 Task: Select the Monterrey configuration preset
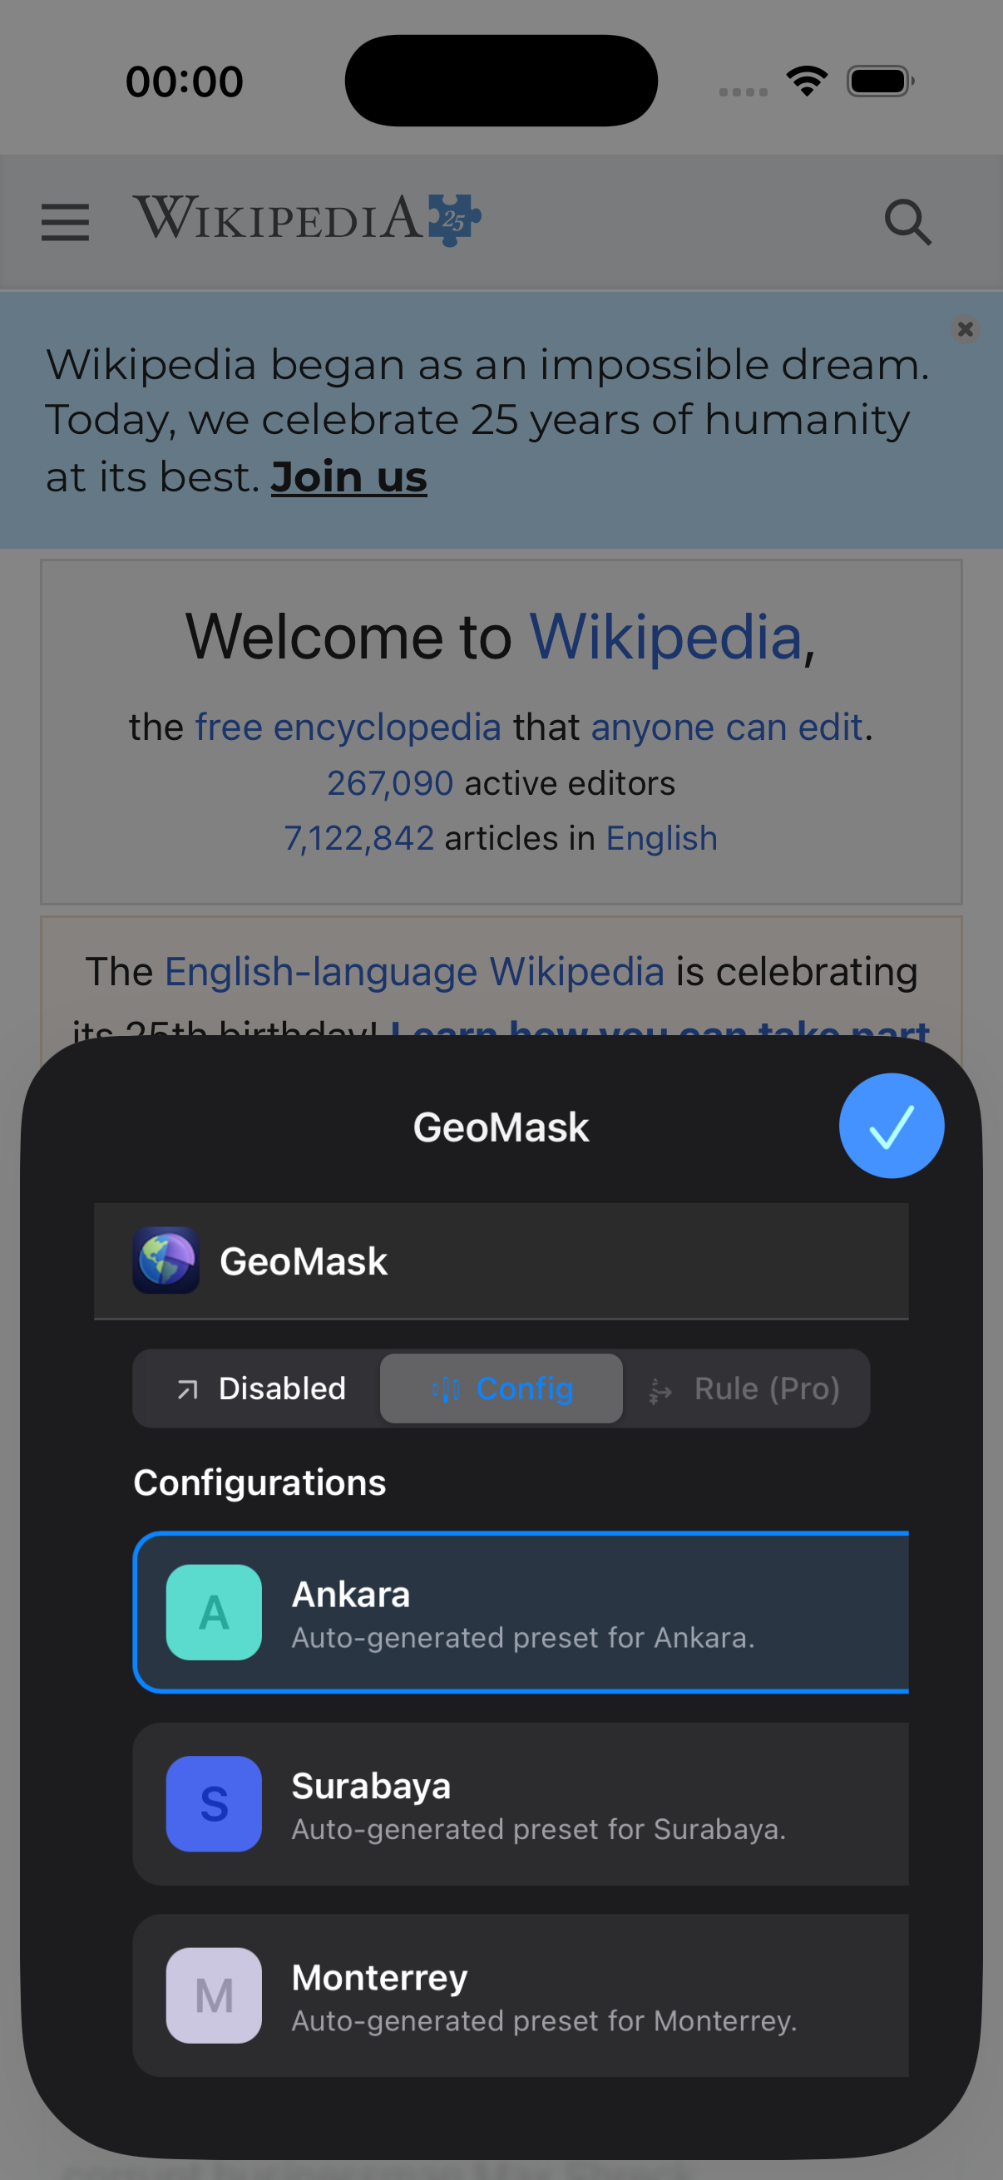point(521,1997)
